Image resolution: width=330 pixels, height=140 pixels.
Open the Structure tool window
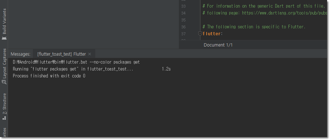pyautogui.click(x=4, y=107)
